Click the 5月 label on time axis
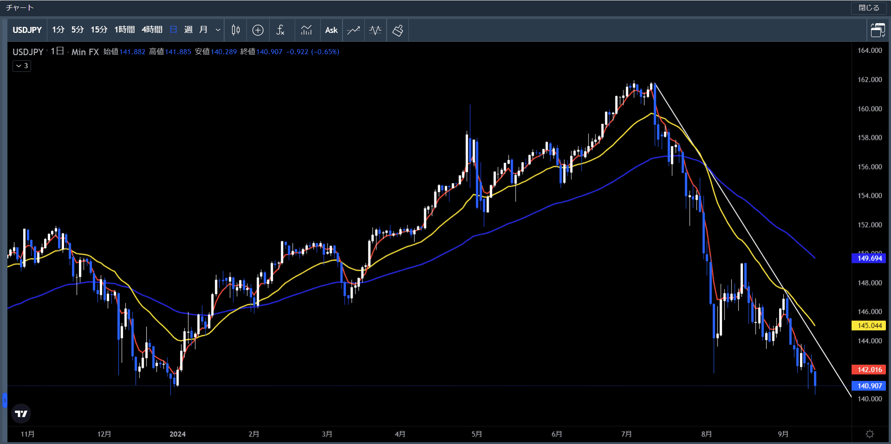The height and width of the screenshot is (444, 891). 477,434
